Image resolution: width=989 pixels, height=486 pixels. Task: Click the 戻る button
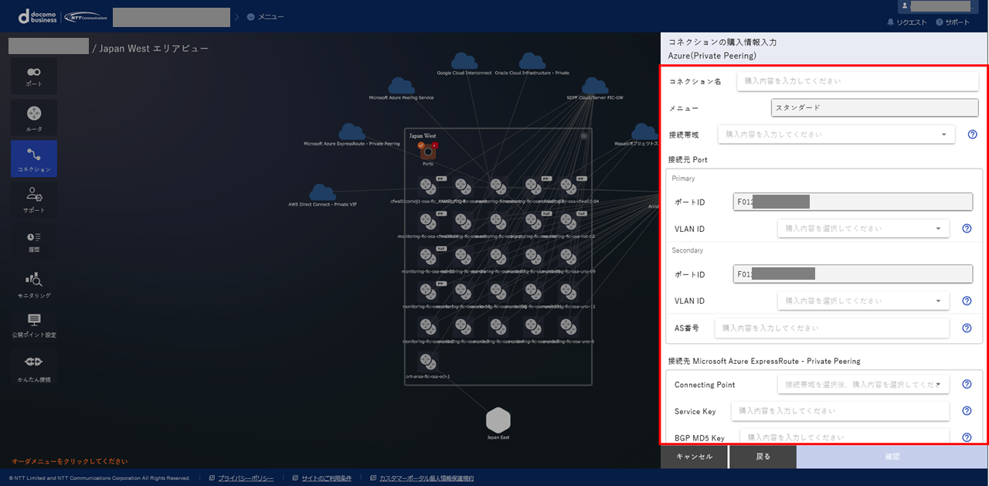click(763, 457)
